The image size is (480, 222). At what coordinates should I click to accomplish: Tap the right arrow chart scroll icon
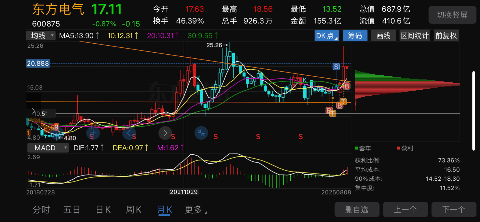pyautogui.click(x=165, y=133)
